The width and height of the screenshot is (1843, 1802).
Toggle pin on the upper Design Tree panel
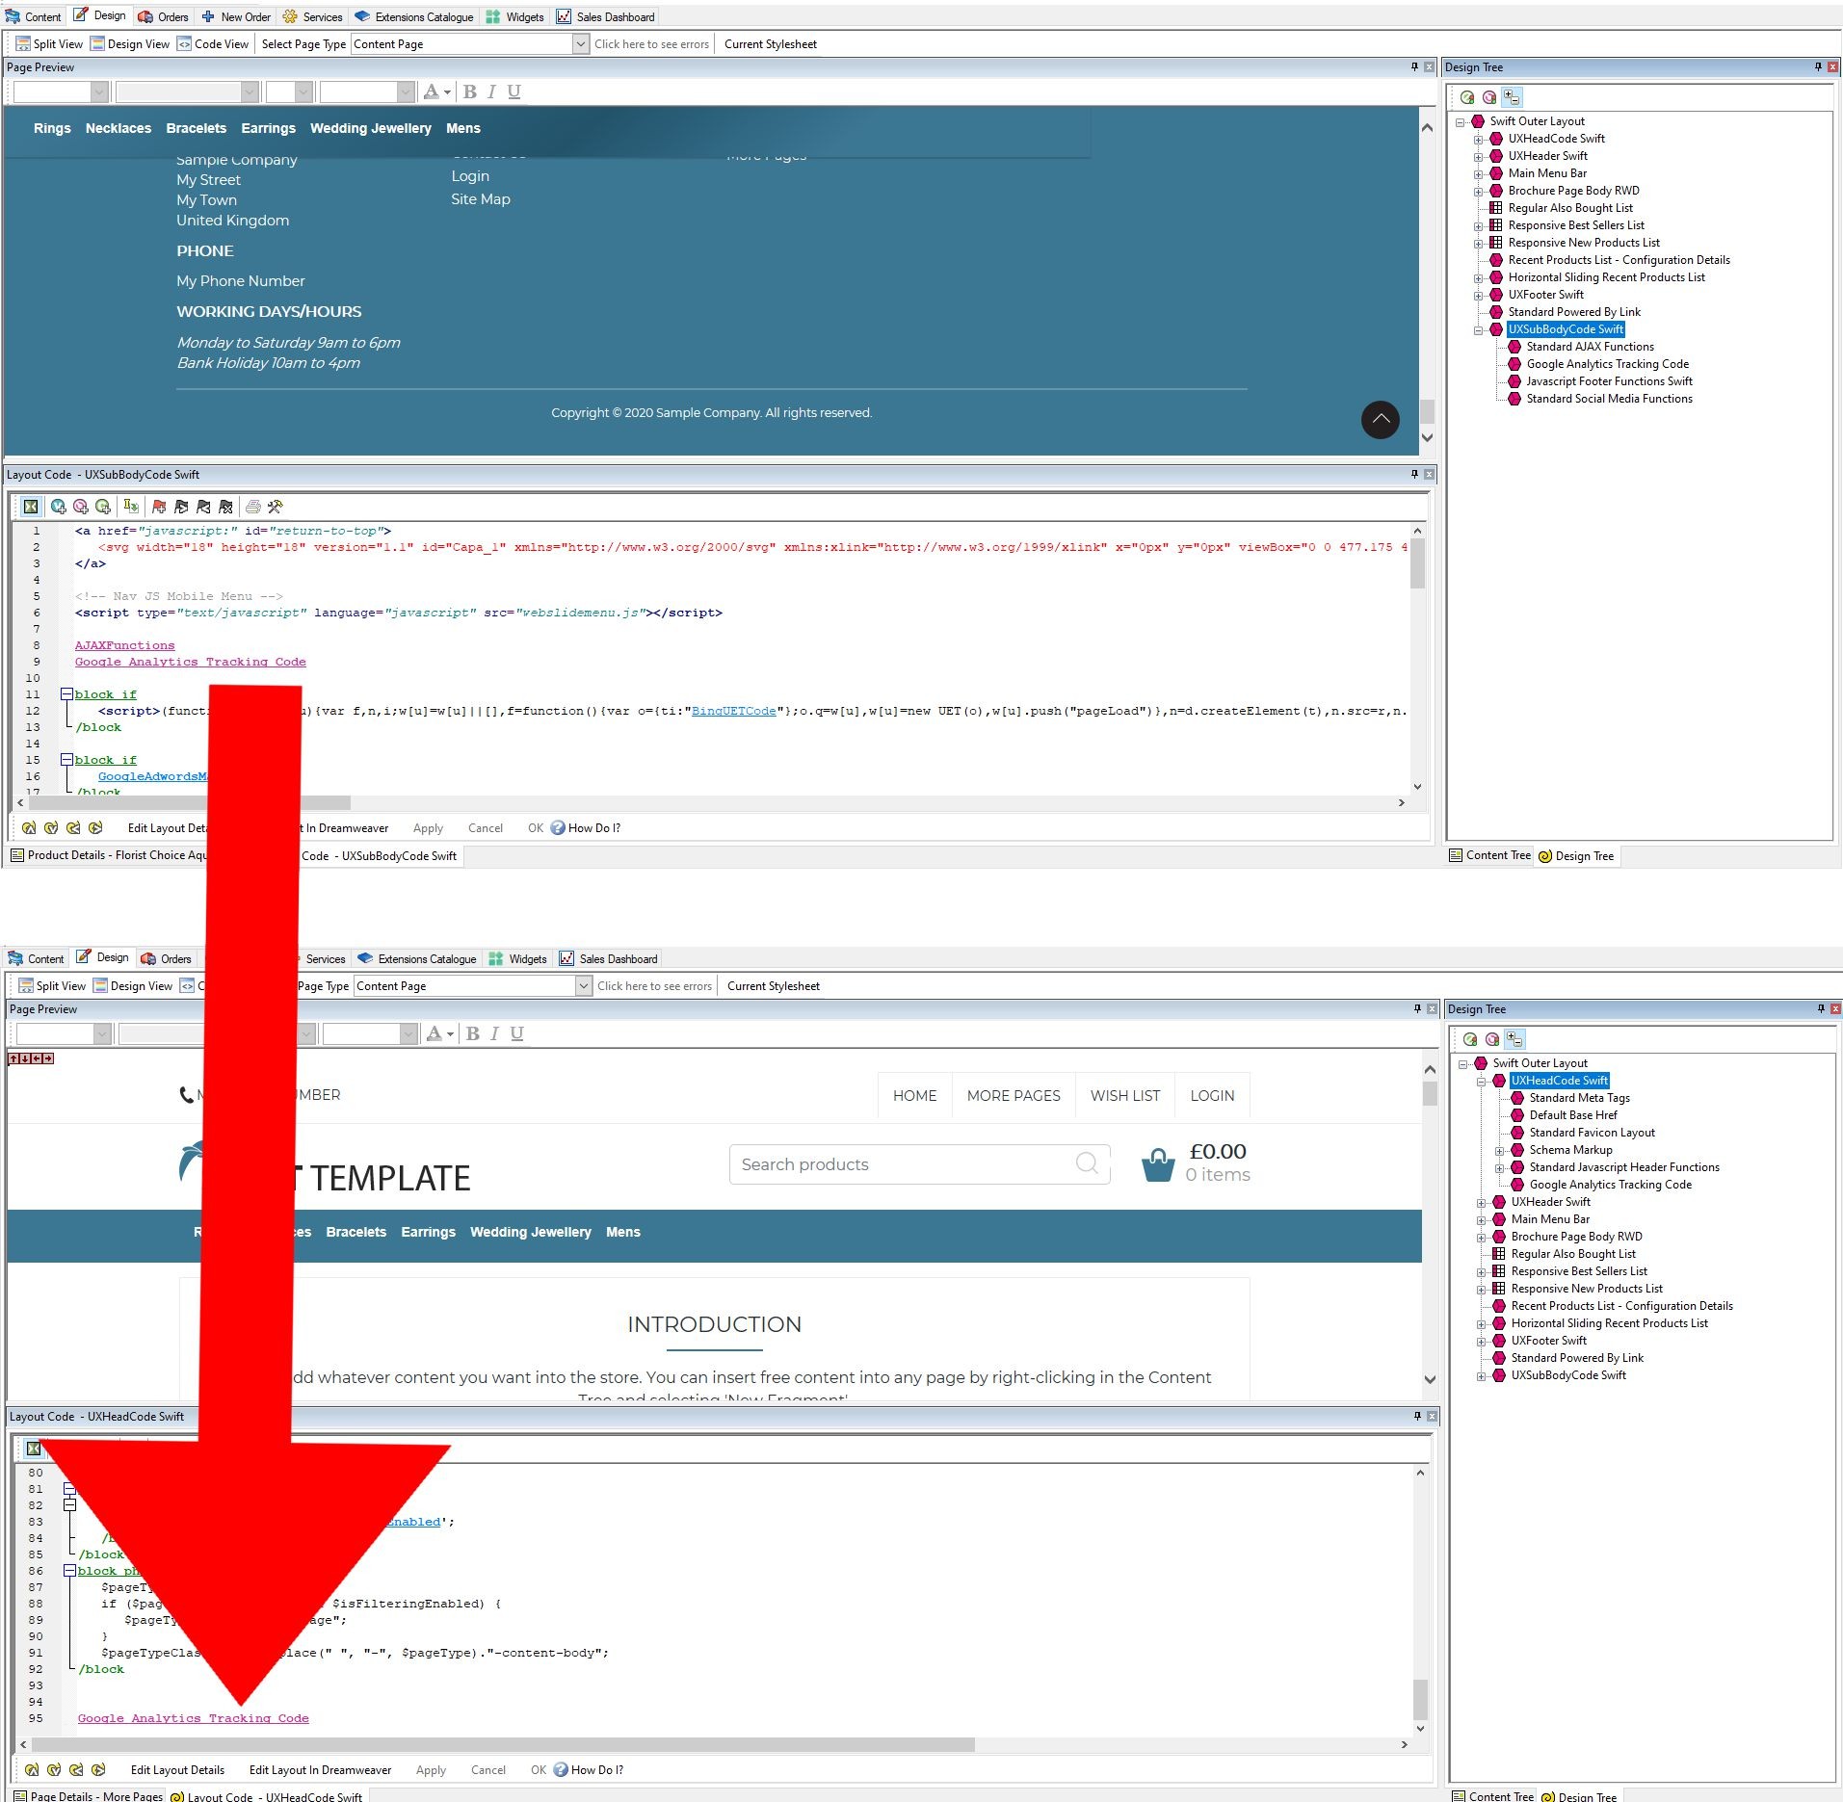pyautogui.click(x=1818, y=66)
